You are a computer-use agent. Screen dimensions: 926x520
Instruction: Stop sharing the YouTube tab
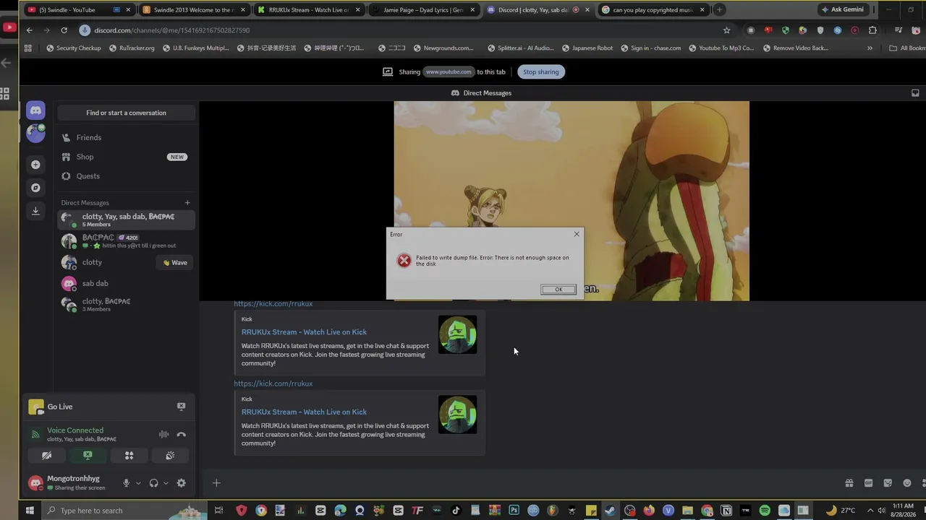[541, 71]
